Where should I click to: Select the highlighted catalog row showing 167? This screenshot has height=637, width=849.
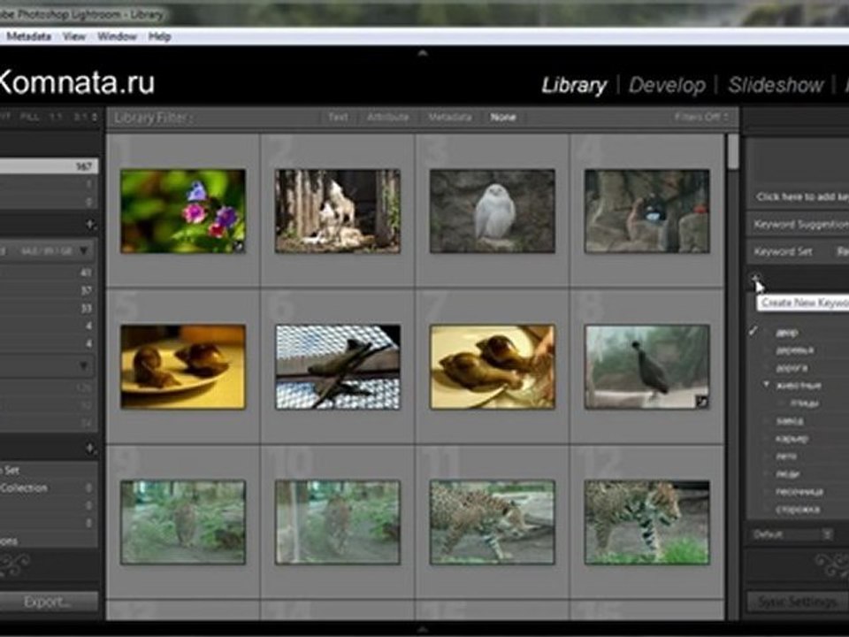(x=49, y=166)
